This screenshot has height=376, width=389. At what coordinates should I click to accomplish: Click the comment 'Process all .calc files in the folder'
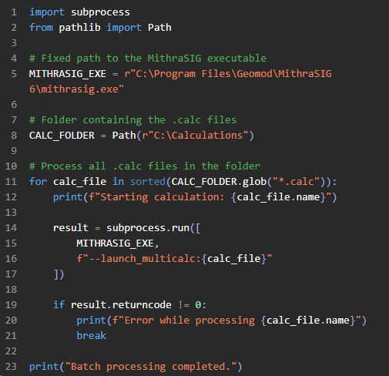point(150,166)
